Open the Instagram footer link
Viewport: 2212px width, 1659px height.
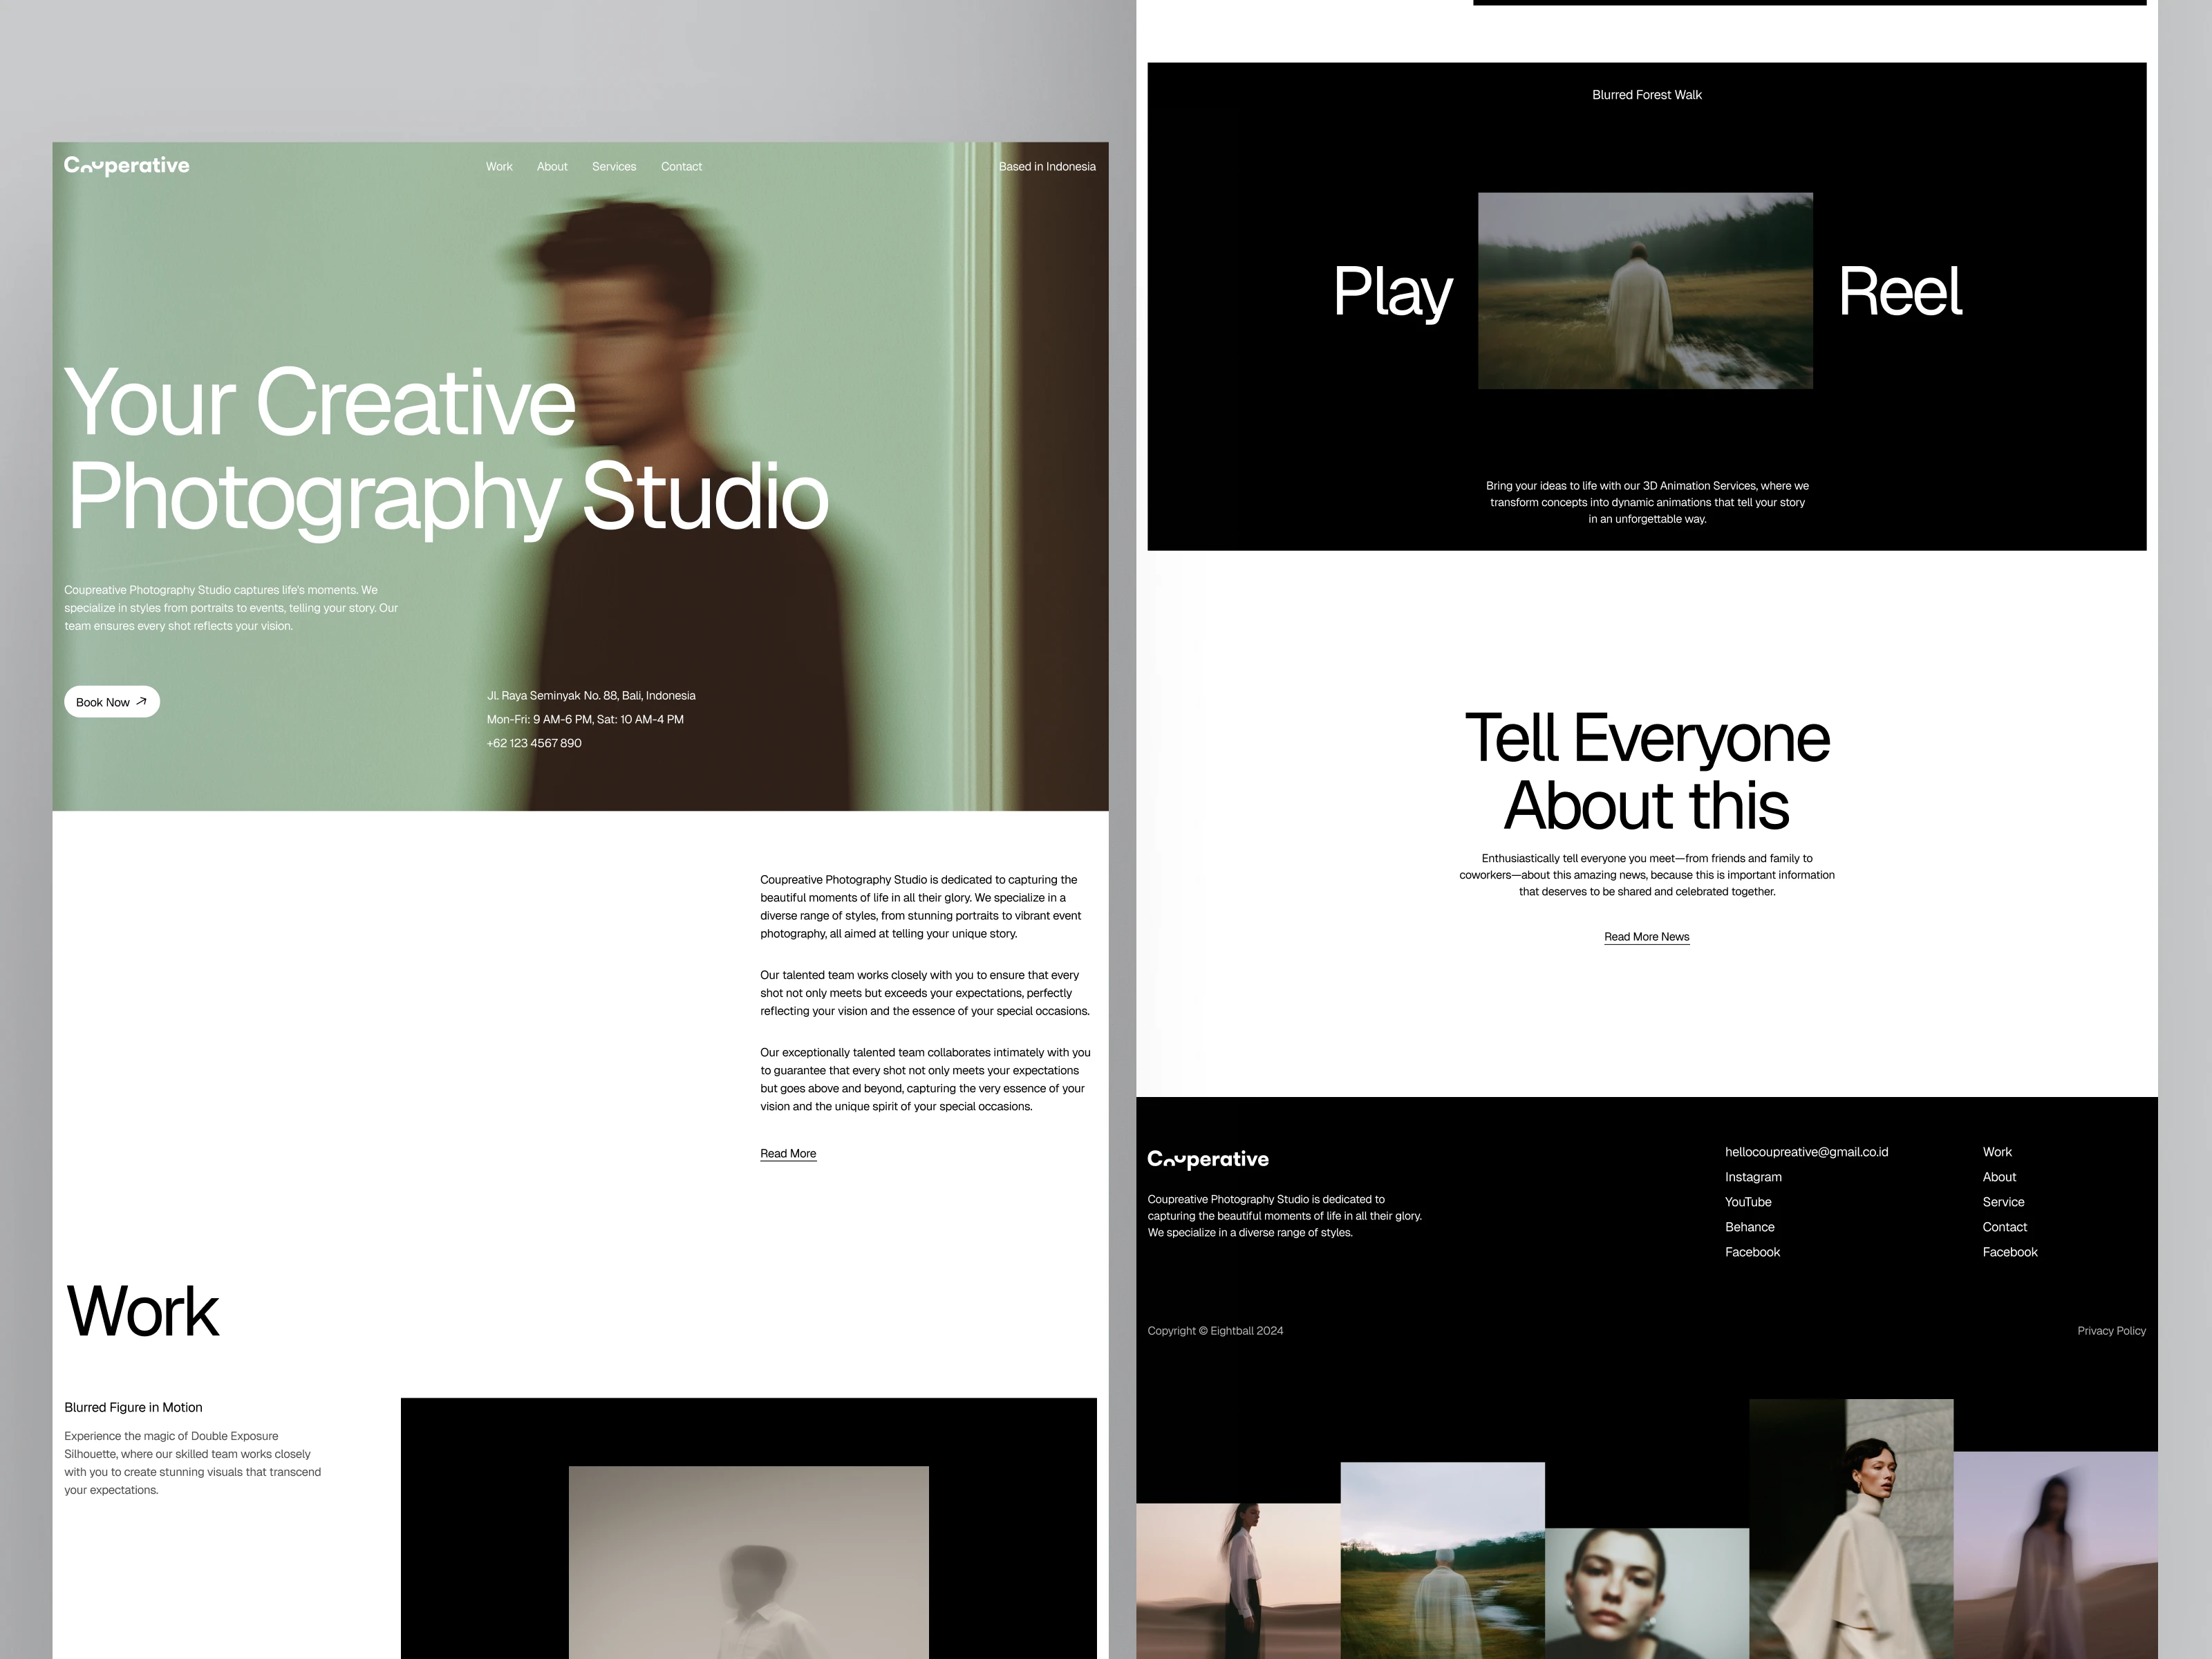[x=1753, y=1177]
